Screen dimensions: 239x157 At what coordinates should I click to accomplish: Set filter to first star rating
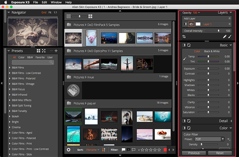coord(142,150)
